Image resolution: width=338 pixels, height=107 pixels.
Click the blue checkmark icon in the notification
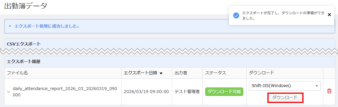click(x=236, y=15)
